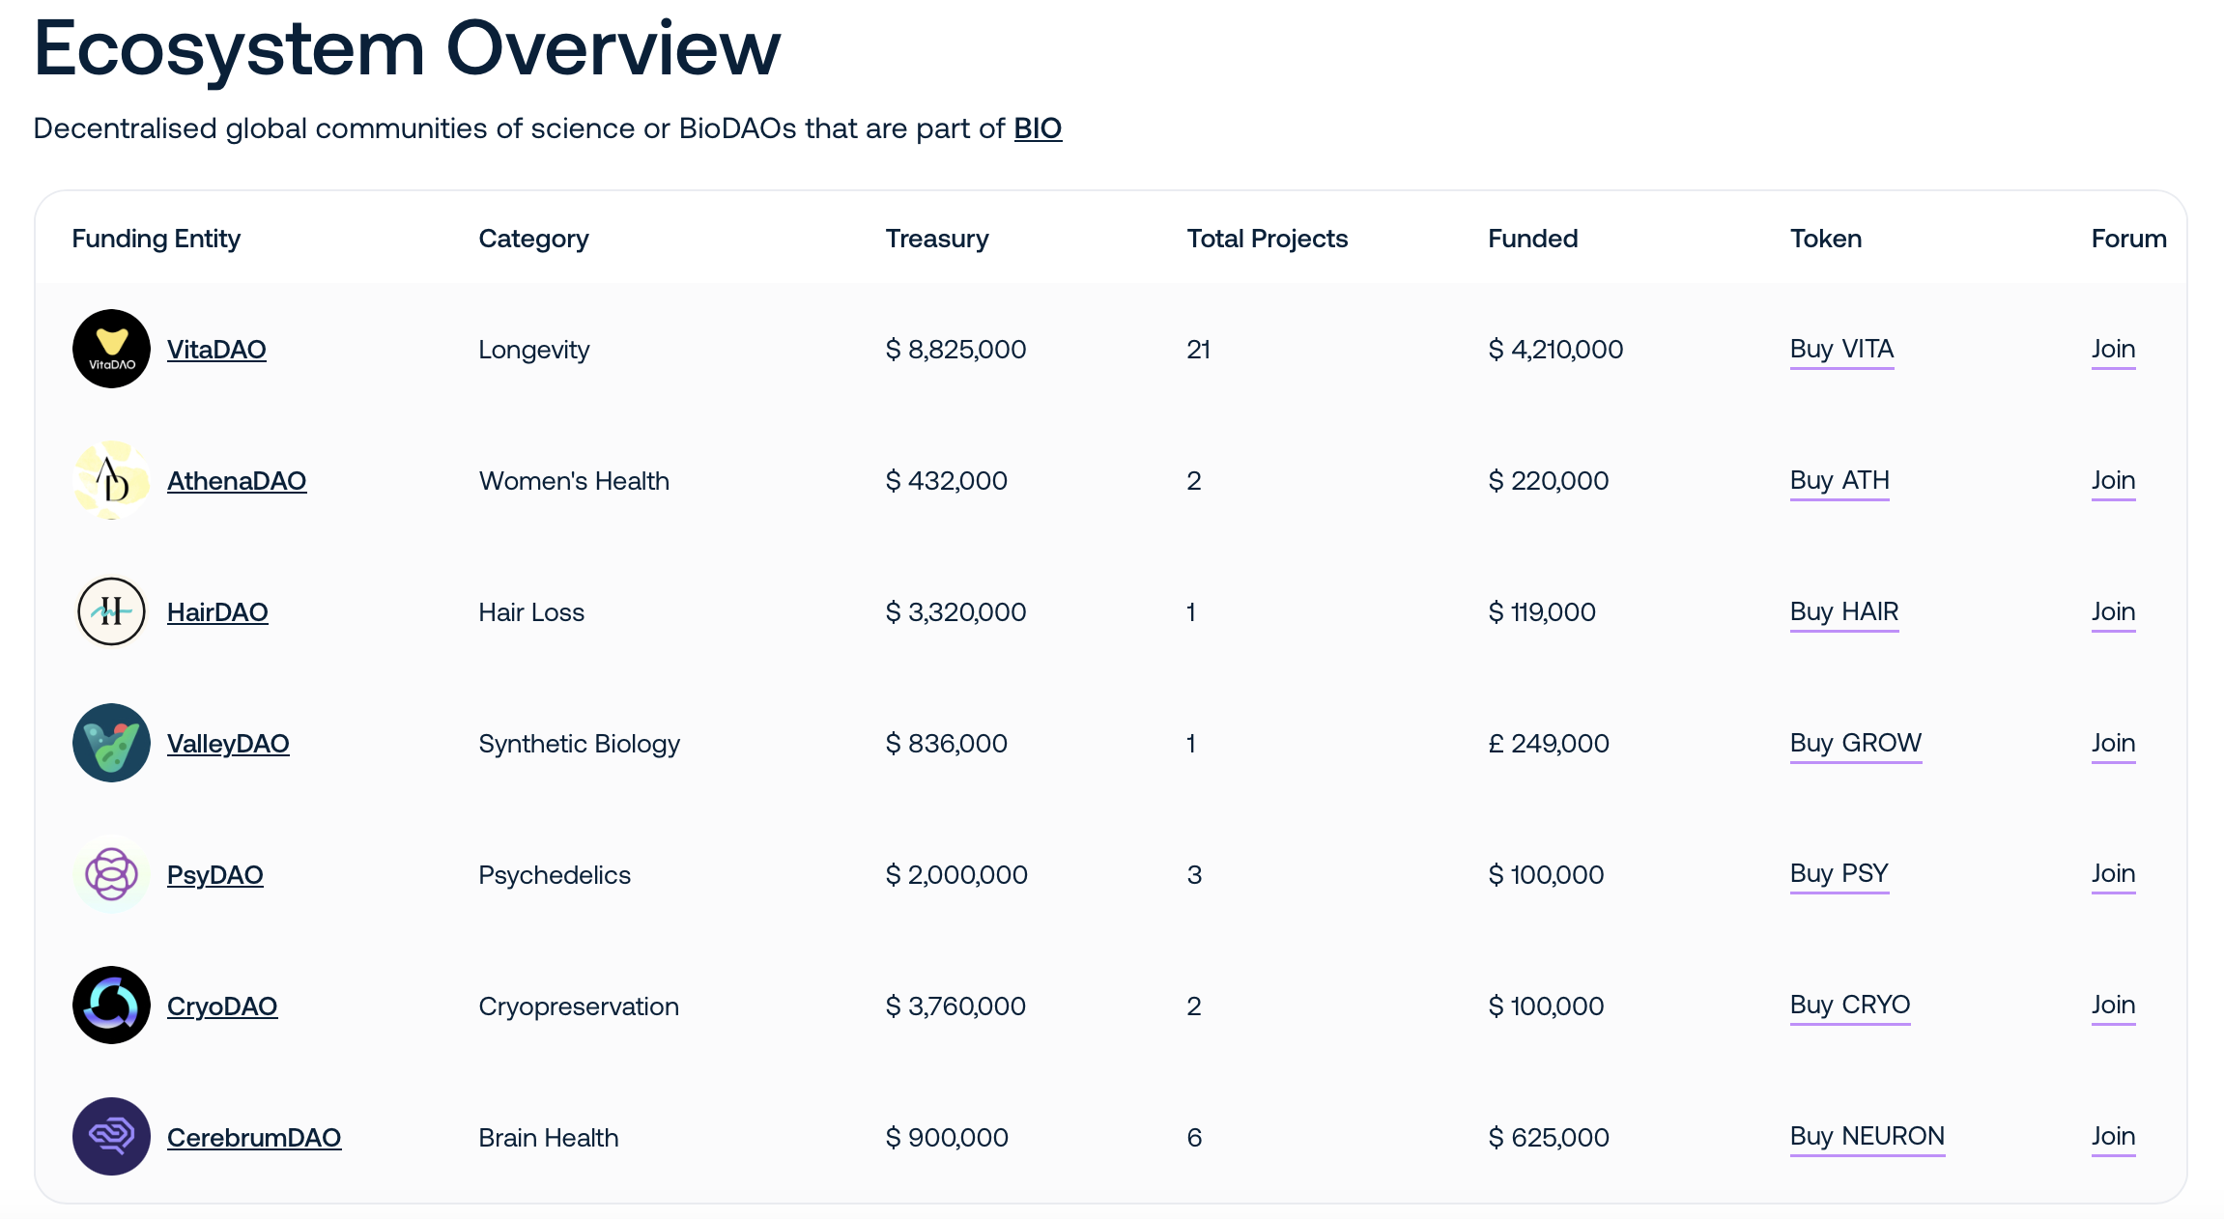Click the Treasury column header
Screen dimensions: 2224x1219
(937, 239)
